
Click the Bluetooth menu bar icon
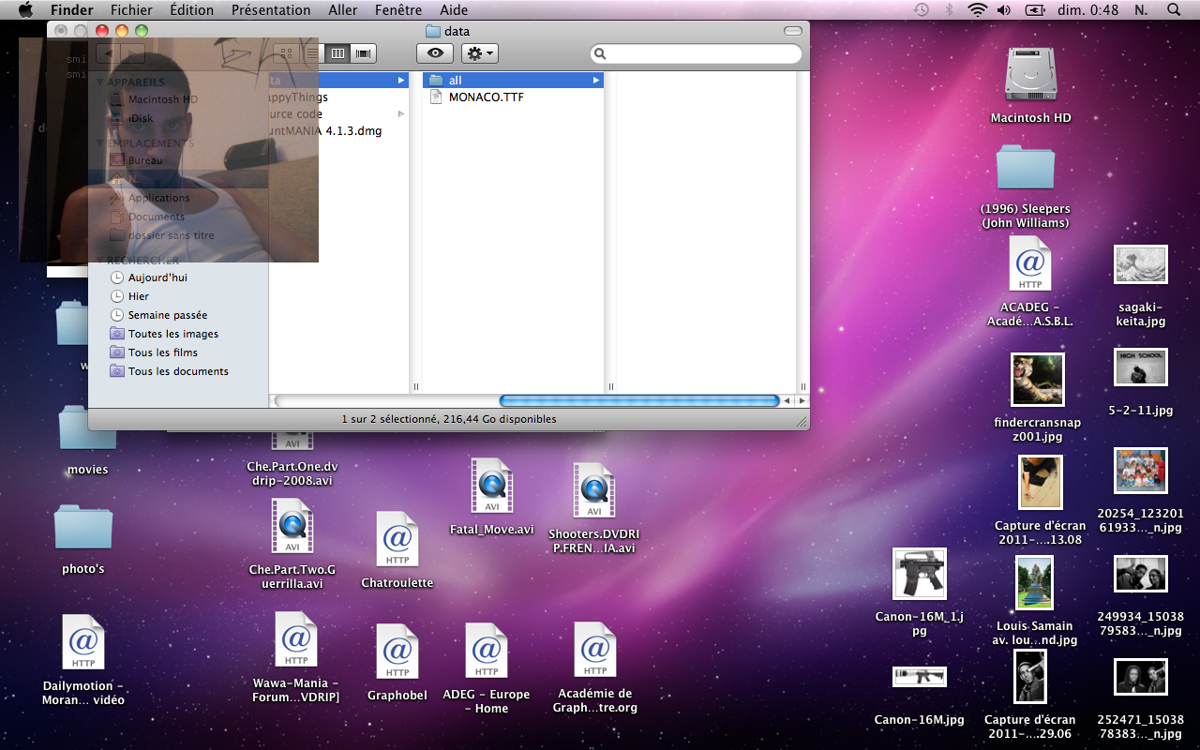point(949,10)
